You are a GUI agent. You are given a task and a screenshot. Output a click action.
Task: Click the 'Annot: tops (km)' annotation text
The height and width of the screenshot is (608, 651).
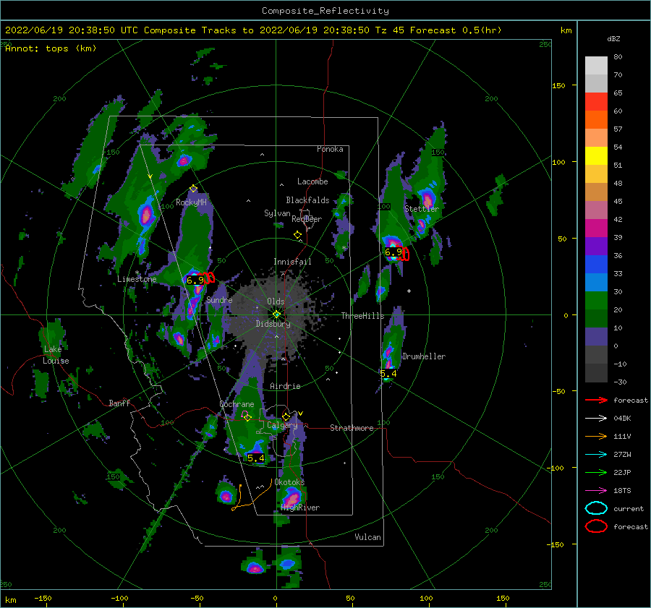(51, 48)
